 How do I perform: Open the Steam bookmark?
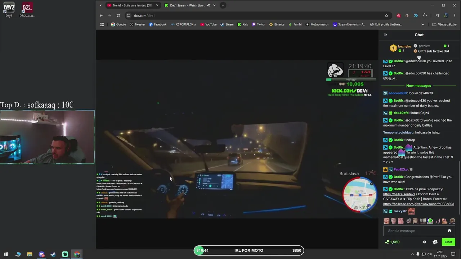[x=227, y=24]
